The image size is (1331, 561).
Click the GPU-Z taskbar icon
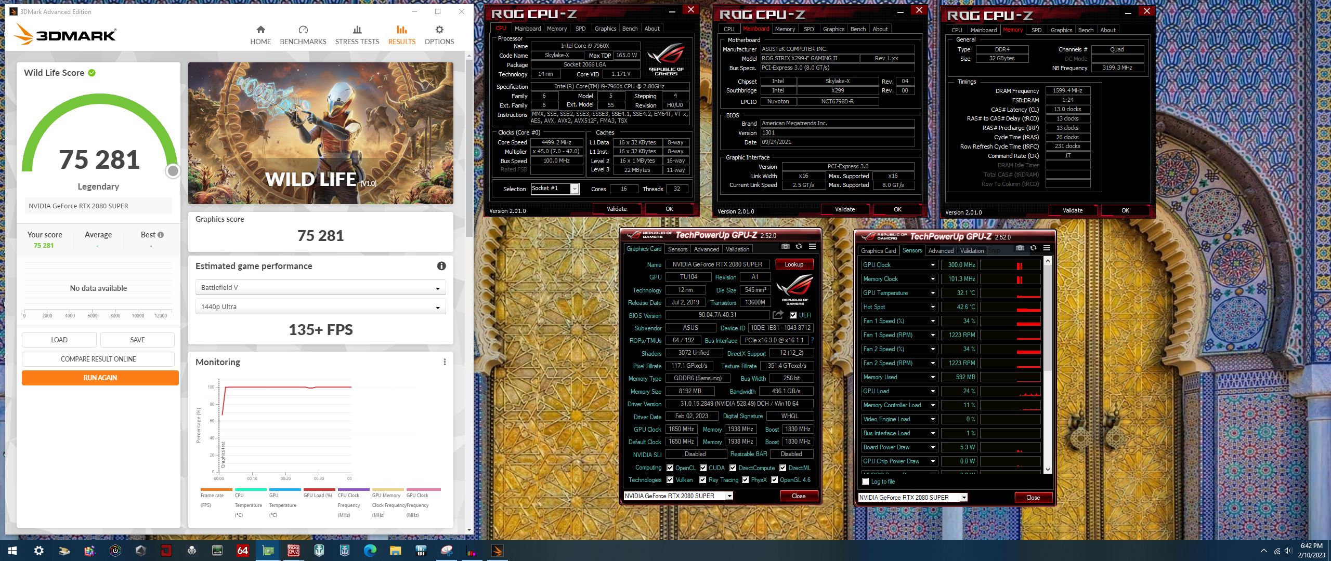coord(268,551)
